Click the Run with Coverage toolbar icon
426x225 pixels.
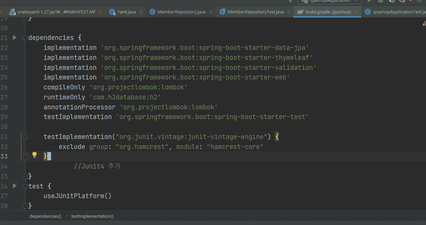coord(392,1)
